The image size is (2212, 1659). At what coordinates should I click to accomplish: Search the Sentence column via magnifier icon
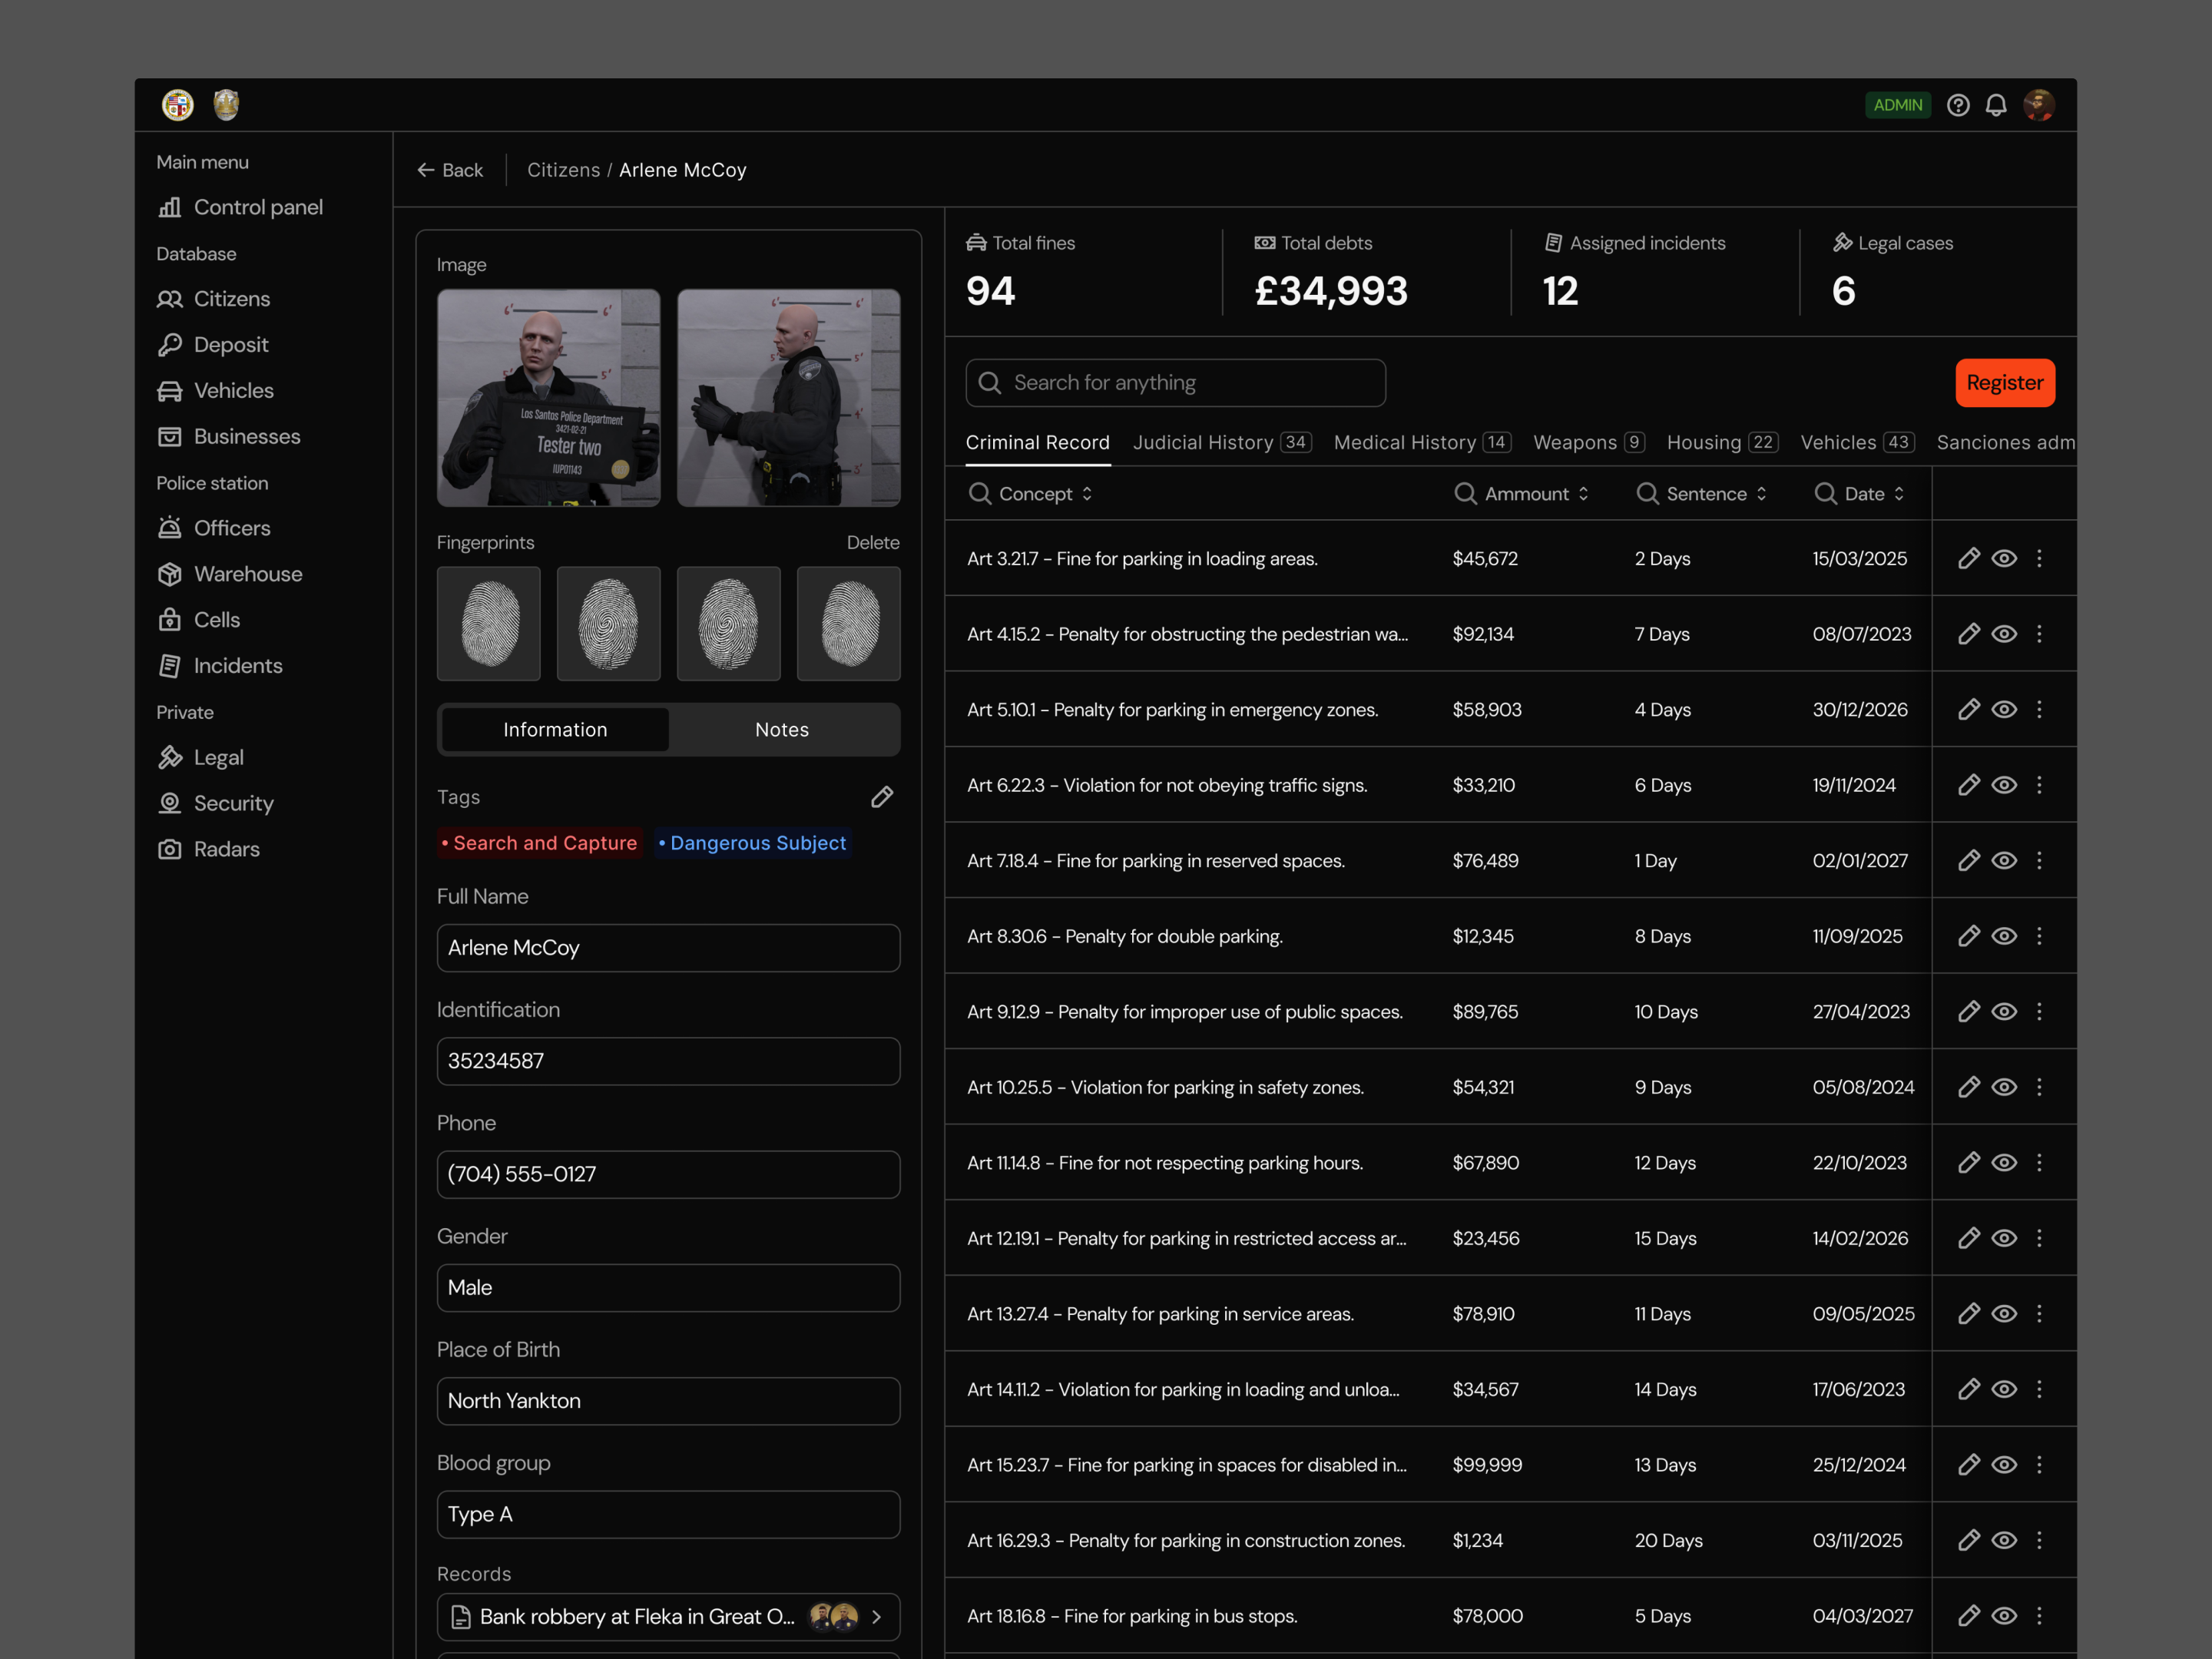point(1647,494)
